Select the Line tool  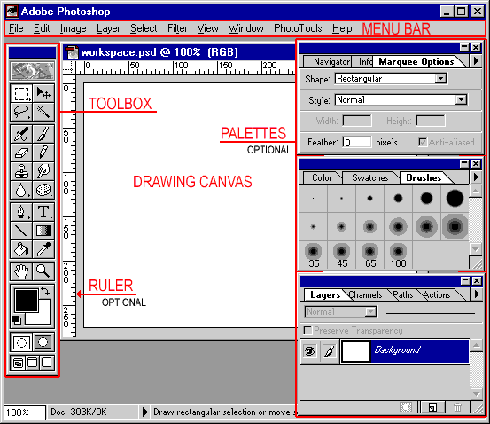coord(21,231)
